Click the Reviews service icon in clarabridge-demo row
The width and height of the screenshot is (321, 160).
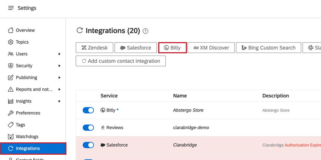103,128
